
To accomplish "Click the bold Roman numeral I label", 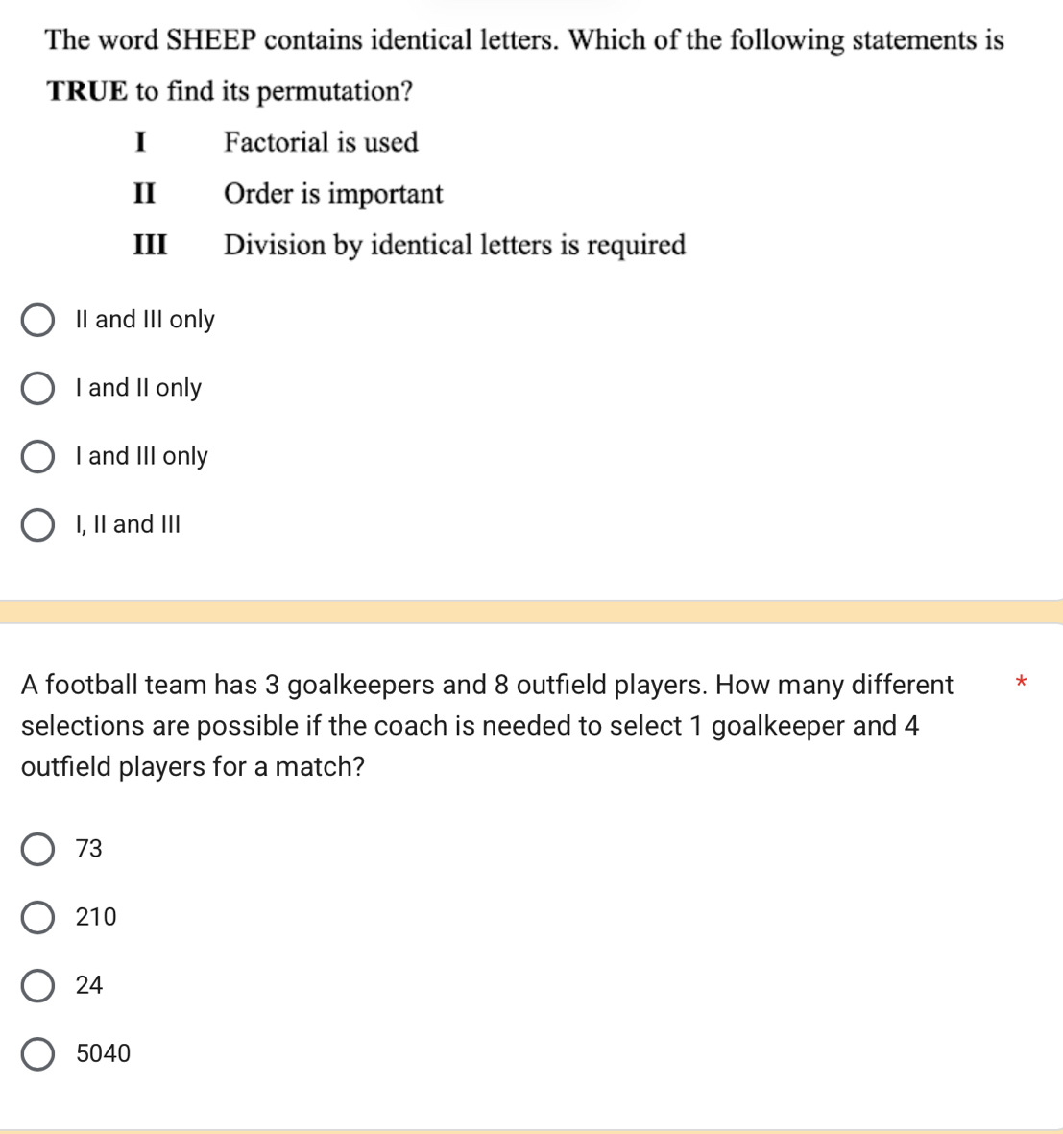I will (141, 142).
